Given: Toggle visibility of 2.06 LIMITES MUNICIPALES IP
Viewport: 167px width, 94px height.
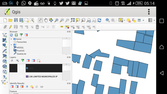Looking at the screenshot, I should [x=21, y=77].
